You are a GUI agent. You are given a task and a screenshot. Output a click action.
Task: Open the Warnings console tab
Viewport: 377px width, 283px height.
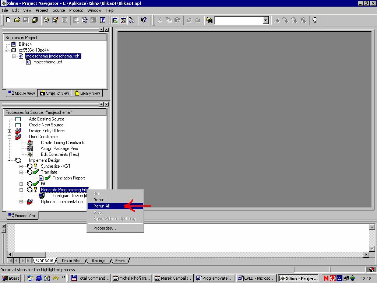coord(98,261)
